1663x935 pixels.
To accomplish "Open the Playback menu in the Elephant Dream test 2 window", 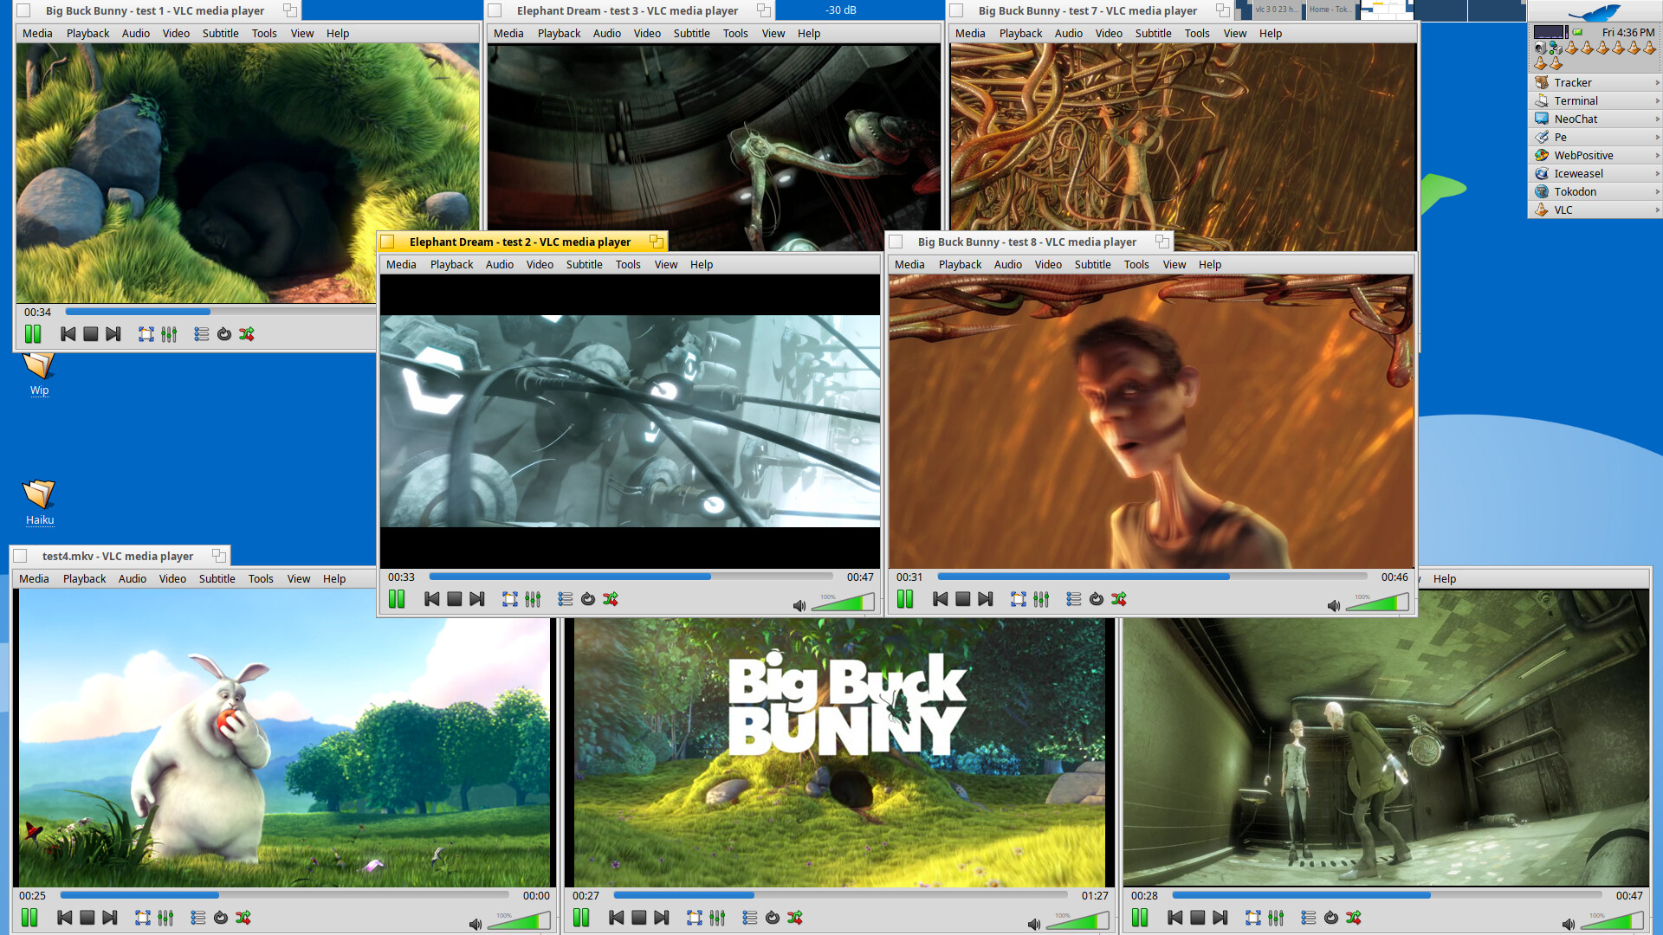I will tap(451, 264).
